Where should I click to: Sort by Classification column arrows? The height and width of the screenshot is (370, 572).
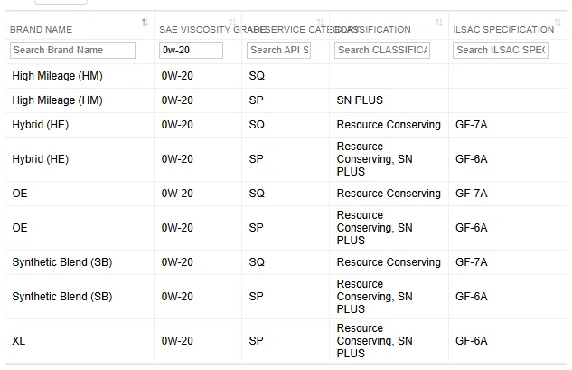click(439, 23)
